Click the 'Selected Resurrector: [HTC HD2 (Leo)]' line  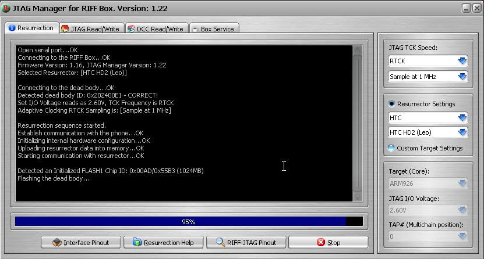72,73
